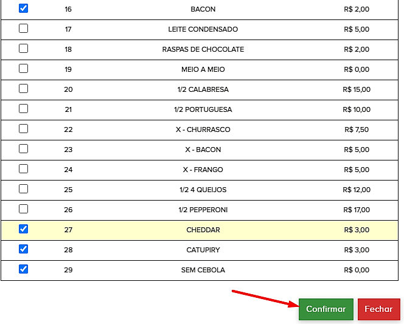This screenshot has width=404, height=324.
Task: Tick the 1/2 CALABRESA checkbox
Action: (23, 89)
